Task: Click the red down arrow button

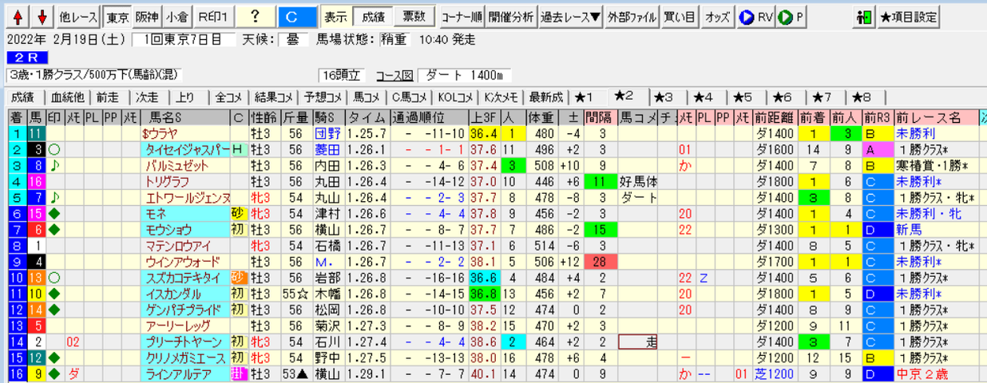Action: tap(42, 15)
